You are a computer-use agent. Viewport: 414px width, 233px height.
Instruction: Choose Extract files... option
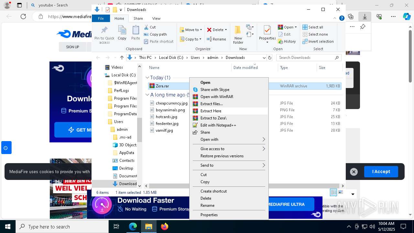pyautogui.click(x=229, y=104)
